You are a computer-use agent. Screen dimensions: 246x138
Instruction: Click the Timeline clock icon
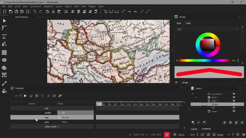[12, 88]
